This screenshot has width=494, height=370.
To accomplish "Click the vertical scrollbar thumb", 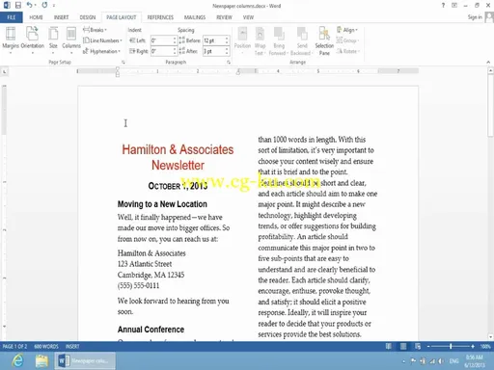I will 490,106.
